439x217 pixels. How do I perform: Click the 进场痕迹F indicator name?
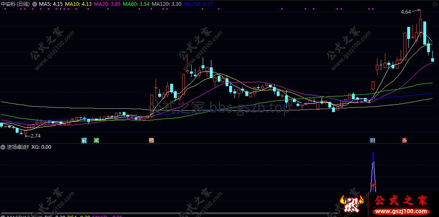click(18, 147)
